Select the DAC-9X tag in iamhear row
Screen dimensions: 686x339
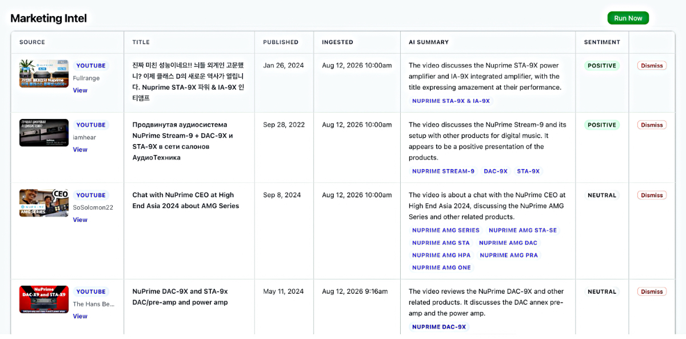[x=496, y=172]
